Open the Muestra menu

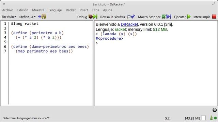(38, 10)
